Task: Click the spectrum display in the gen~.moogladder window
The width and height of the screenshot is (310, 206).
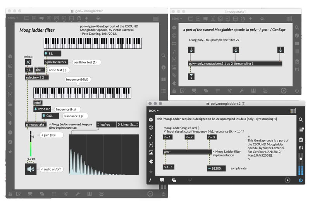Action: pyautogui.click(x=104, y=155)
